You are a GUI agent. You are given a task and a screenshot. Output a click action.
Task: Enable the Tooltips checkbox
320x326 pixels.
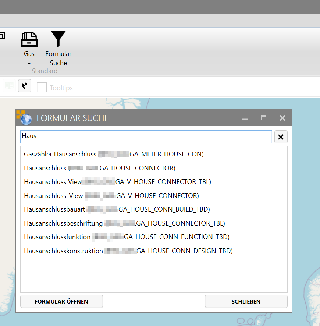click(42, 88)
